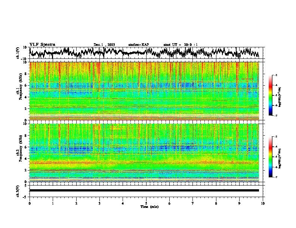
Task: Click the ch.2 frequency tick label "4"
Action: pyautogui.click(x=26, y=159)
